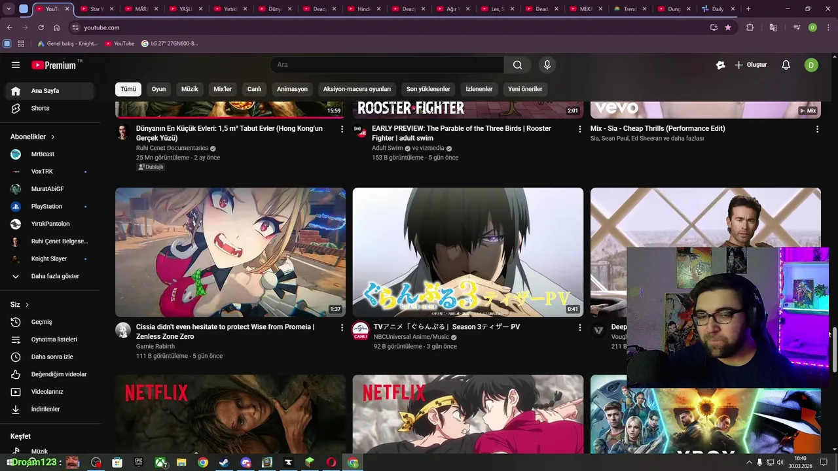838x471 pixels.
Task: Open the MuratAbiGF subscription
Action: point(50,189)
